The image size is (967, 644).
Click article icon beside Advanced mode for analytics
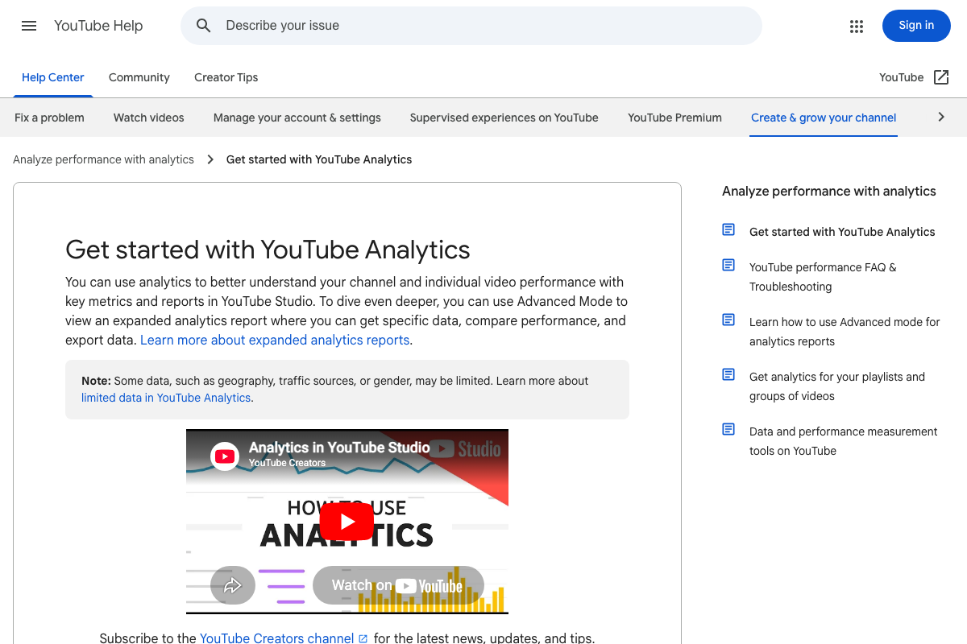point(728,320)
